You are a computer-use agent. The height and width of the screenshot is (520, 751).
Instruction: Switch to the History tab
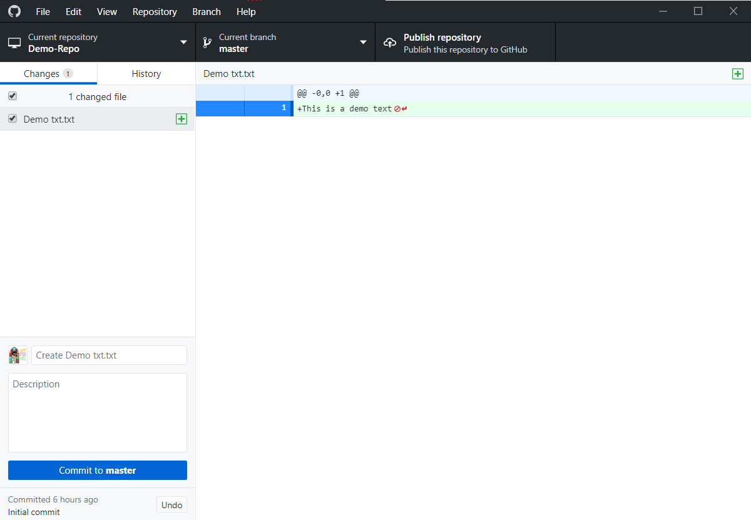pyautogui.click(x=146, y=73)
